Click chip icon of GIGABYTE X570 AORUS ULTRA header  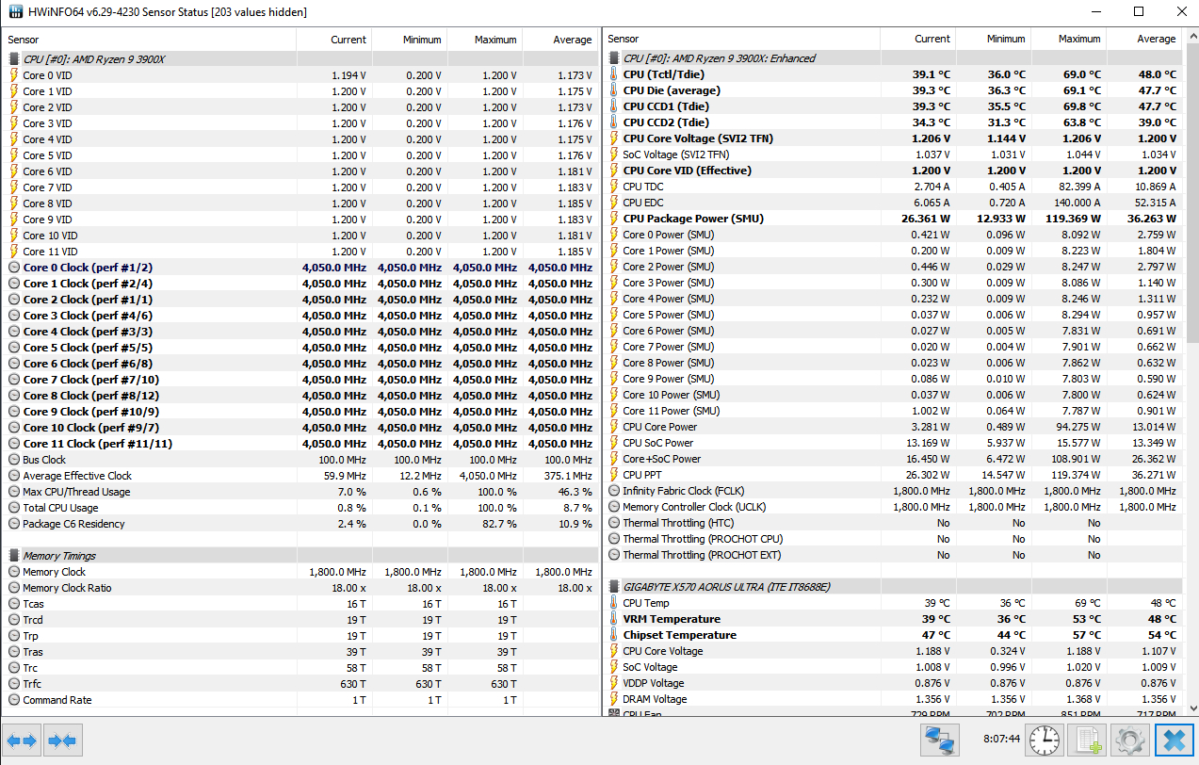614,587
